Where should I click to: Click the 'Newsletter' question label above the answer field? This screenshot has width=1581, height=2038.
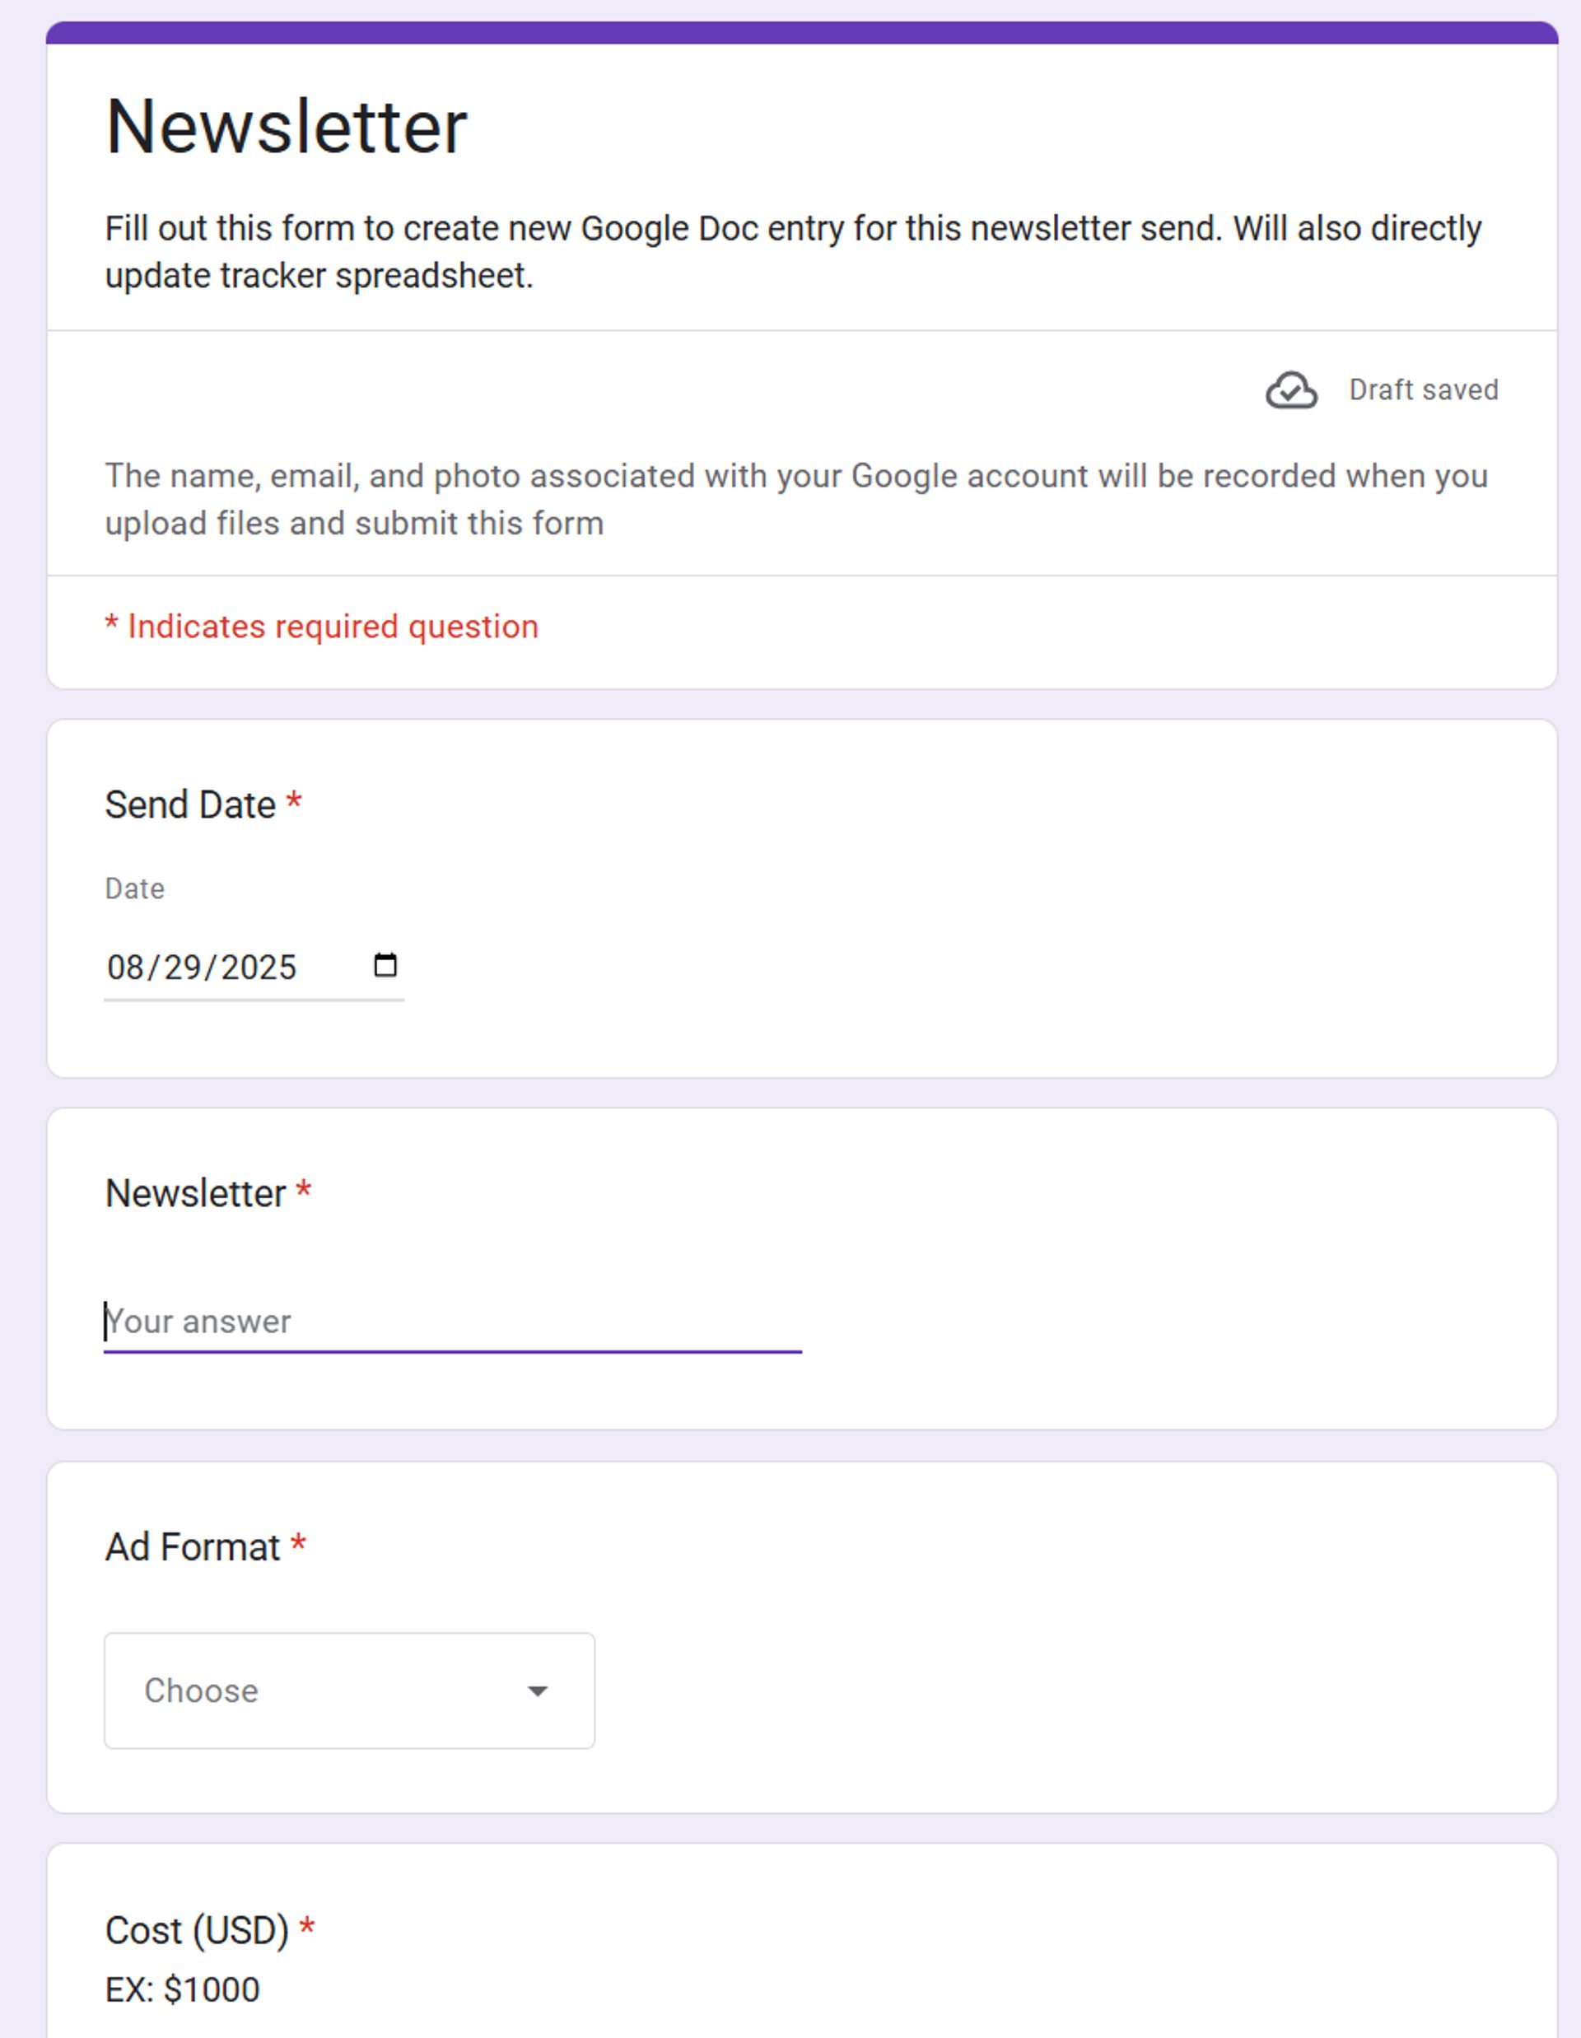click(x=196, y=1193)
